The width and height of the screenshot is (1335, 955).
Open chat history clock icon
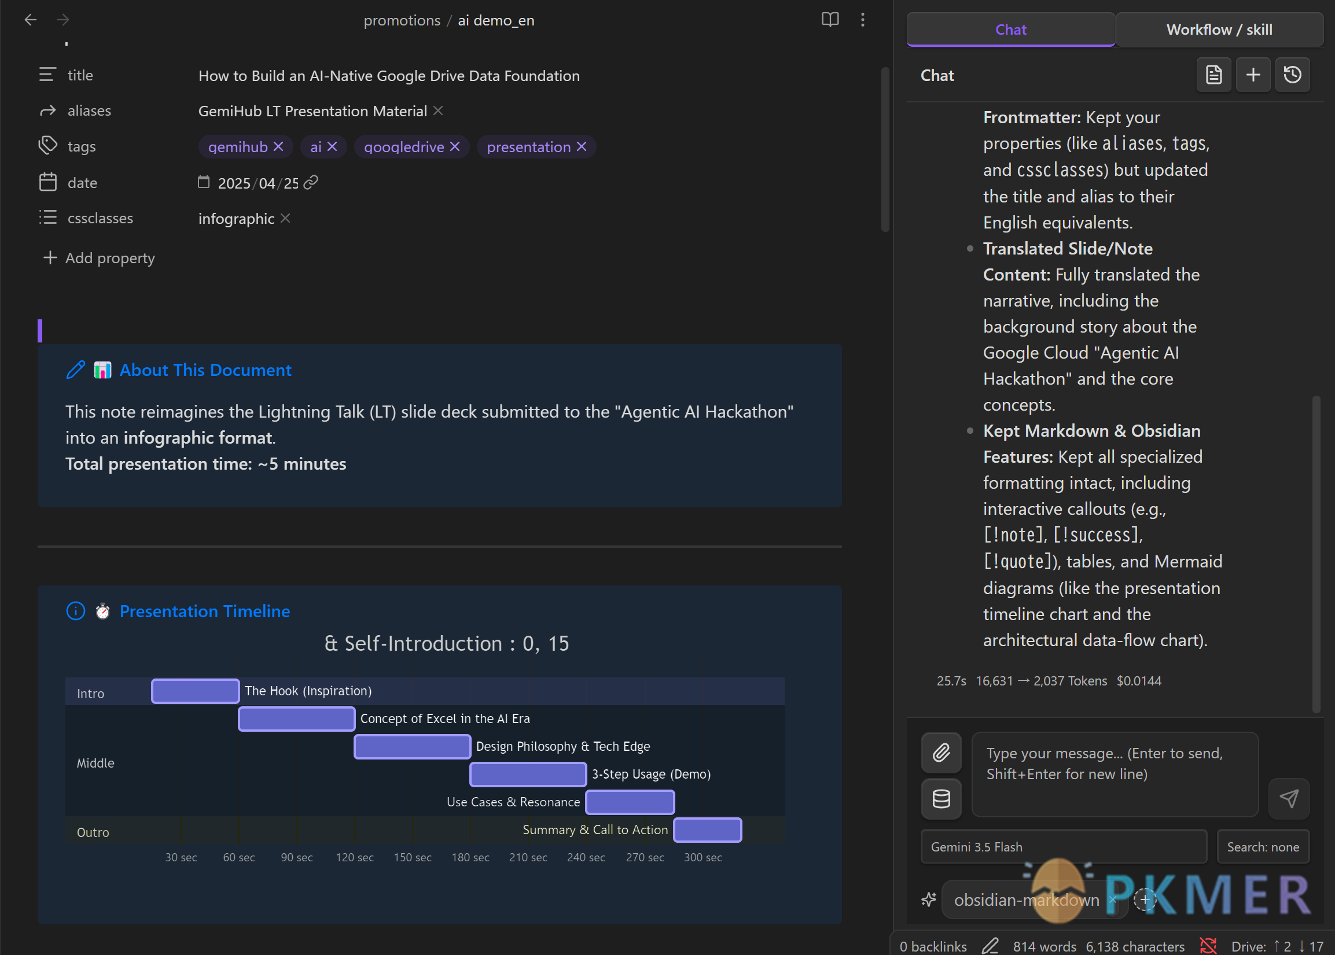[1293, 75]
